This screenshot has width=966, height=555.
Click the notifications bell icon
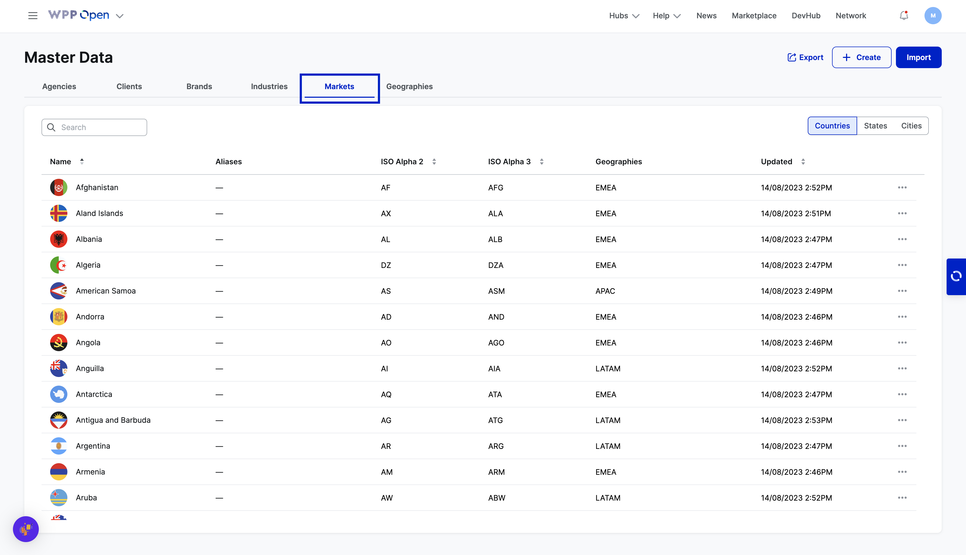(x=904, y=16)
